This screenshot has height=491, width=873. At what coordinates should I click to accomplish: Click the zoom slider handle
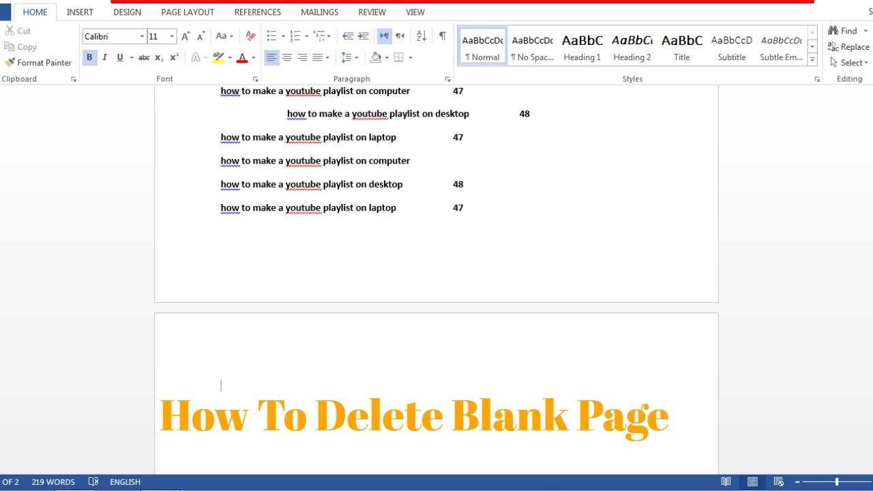837,482
